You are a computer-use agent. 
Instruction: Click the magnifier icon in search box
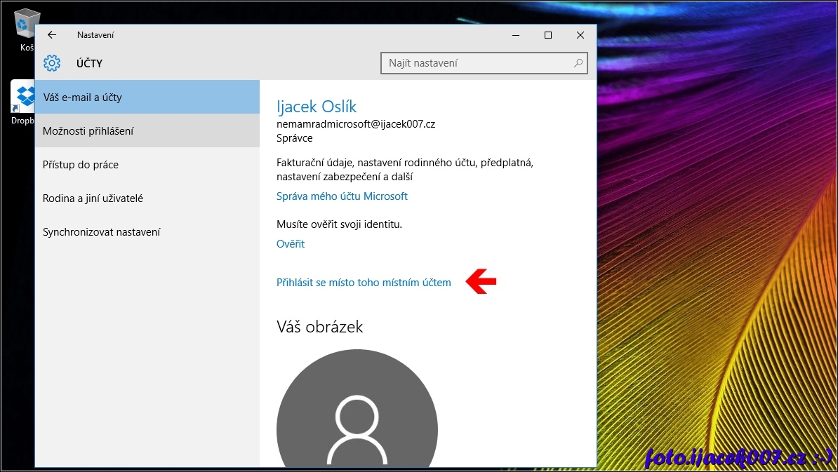[578, 63]
